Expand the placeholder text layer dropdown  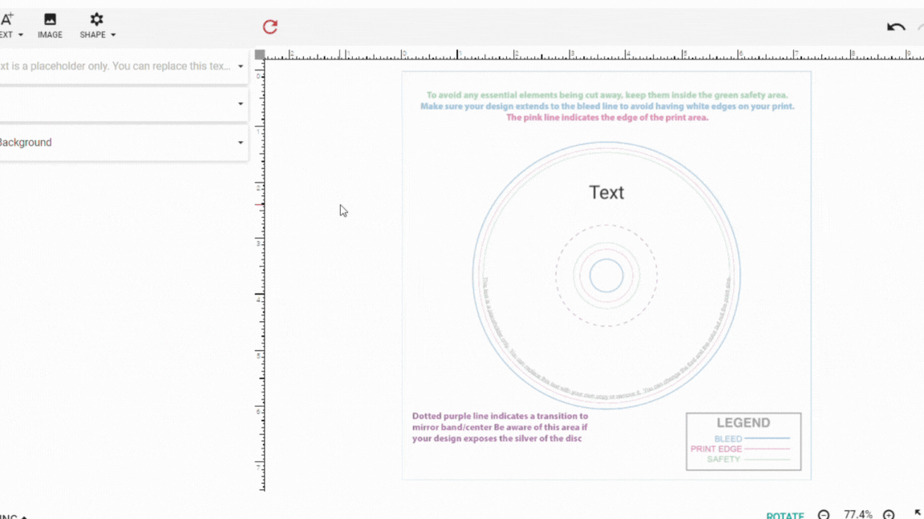tap(241, 66)
